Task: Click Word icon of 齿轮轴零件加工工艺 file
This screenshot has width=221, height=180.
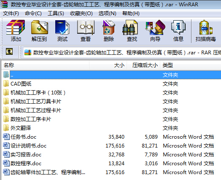Action: pos(6,172)
